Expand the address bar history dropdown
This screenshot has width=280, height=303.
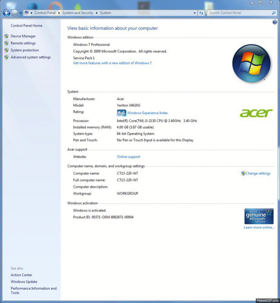(195, 13)
